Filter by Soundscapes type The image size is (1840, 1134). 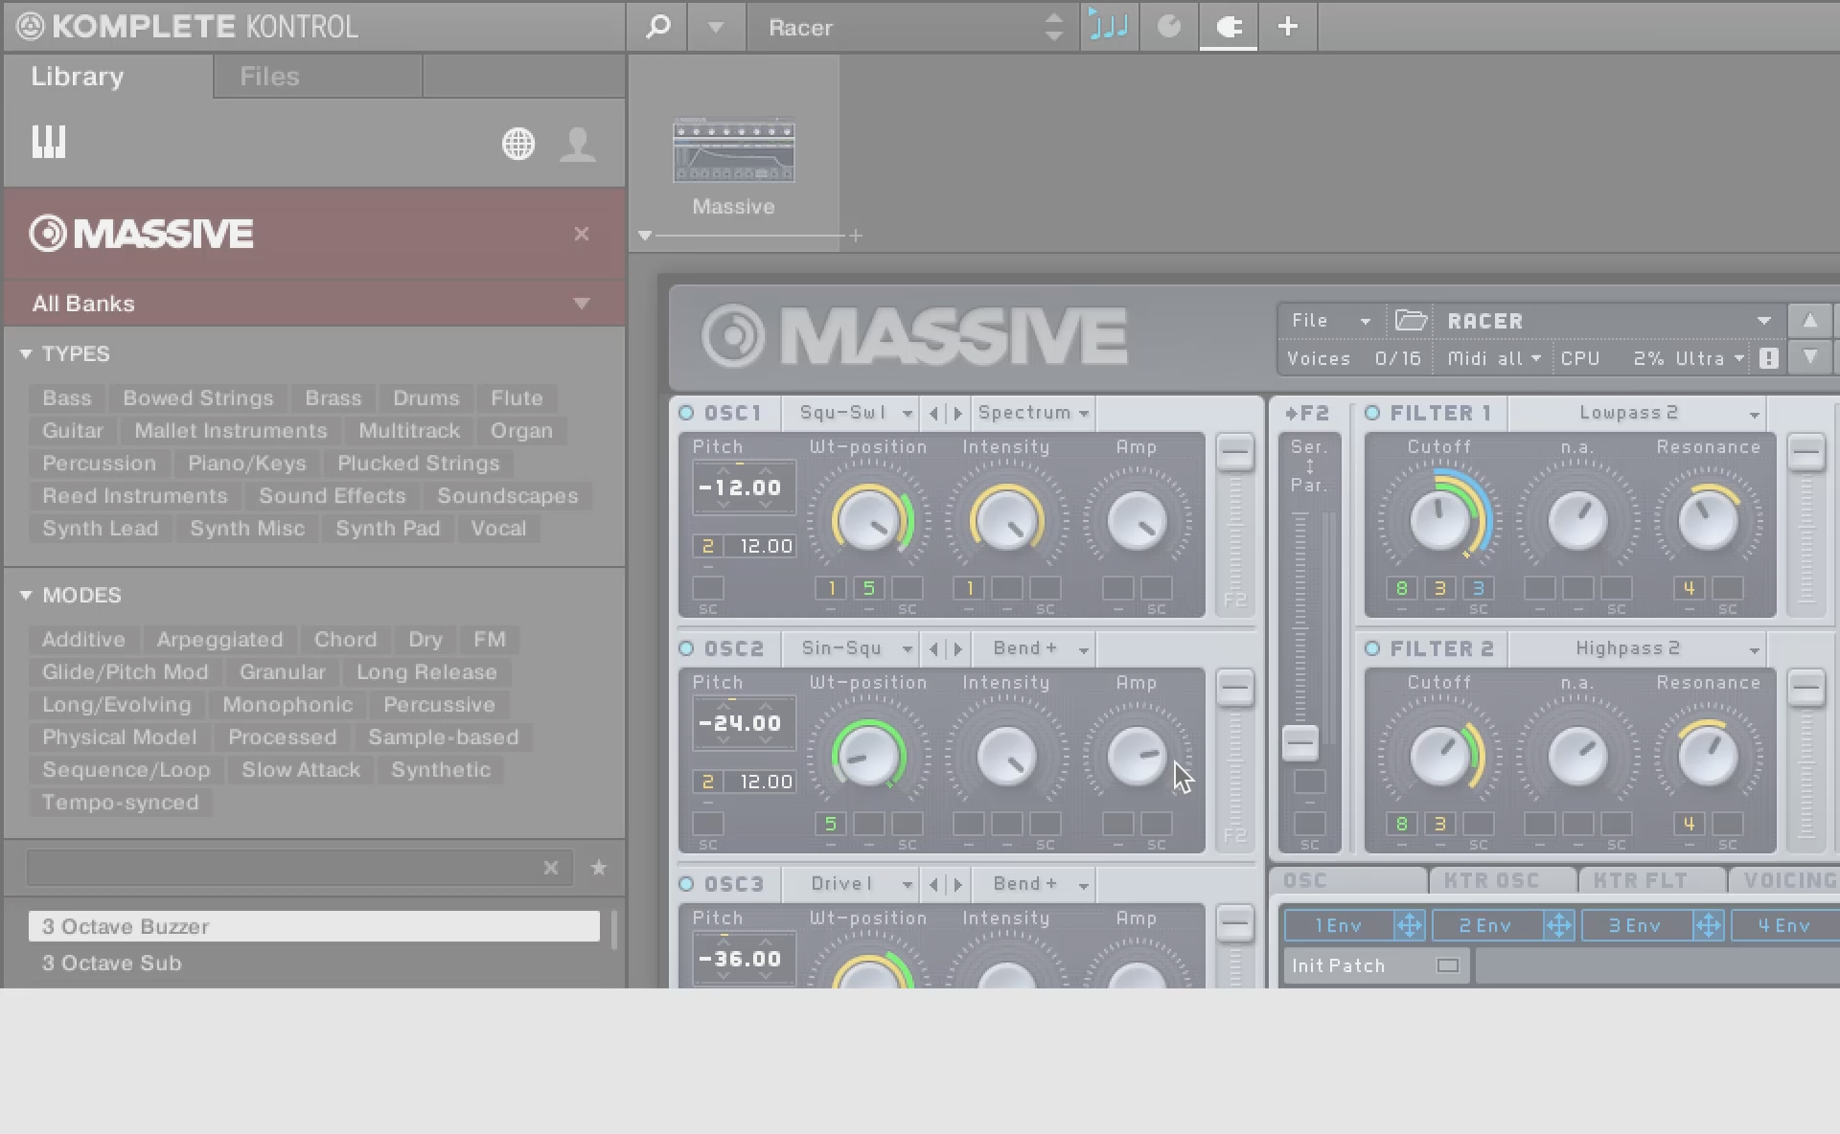(x=508, y=496)
